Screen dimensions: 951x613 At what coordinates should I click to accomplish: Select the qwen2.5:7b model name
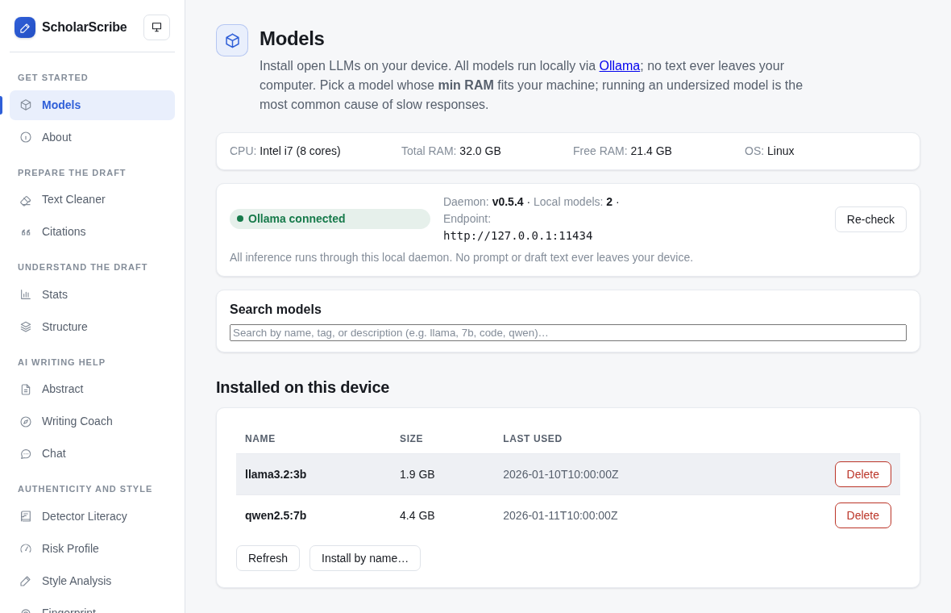[276, 516]
